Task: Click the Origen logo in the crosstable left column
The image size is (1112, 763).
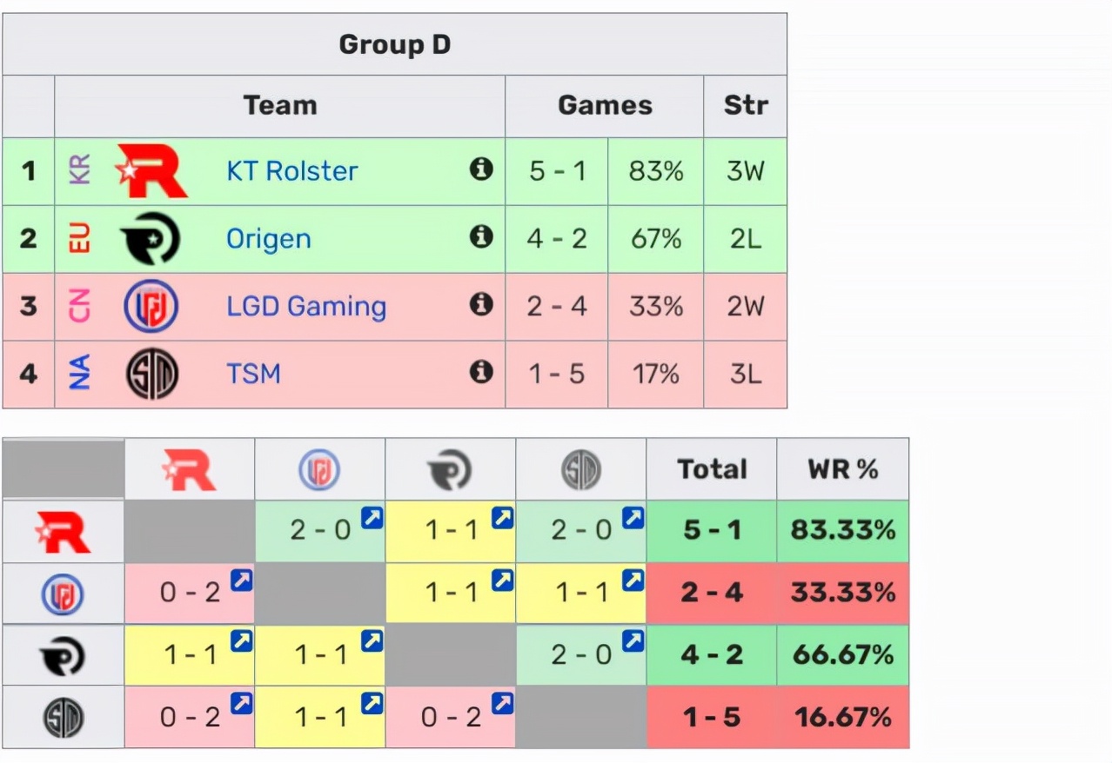Action: click(x=62, y=654)
